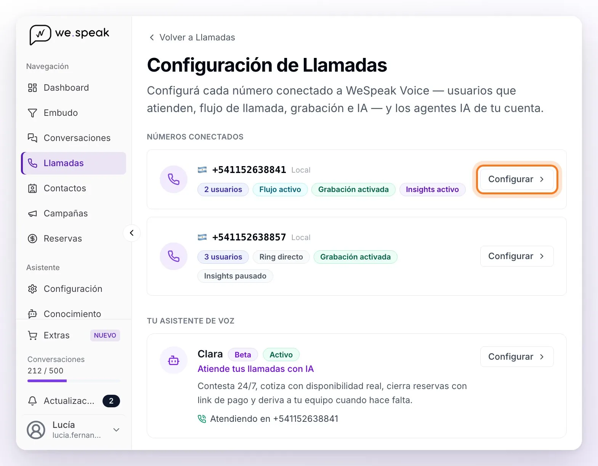Select the Campañas megaphone icon
Screen dimensions: 598x466
click(32, 213)
